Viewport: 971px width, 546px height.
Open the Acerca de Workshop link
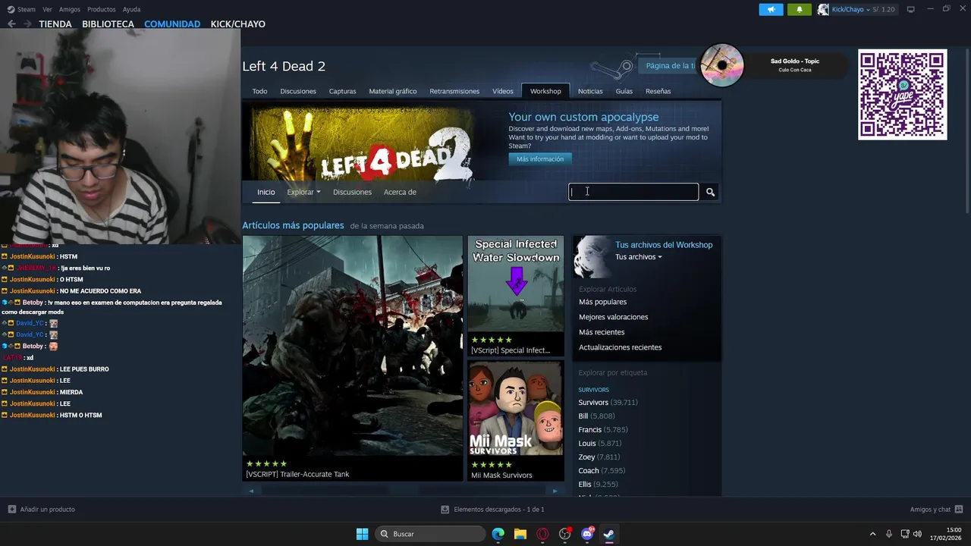tap(400, 192)
